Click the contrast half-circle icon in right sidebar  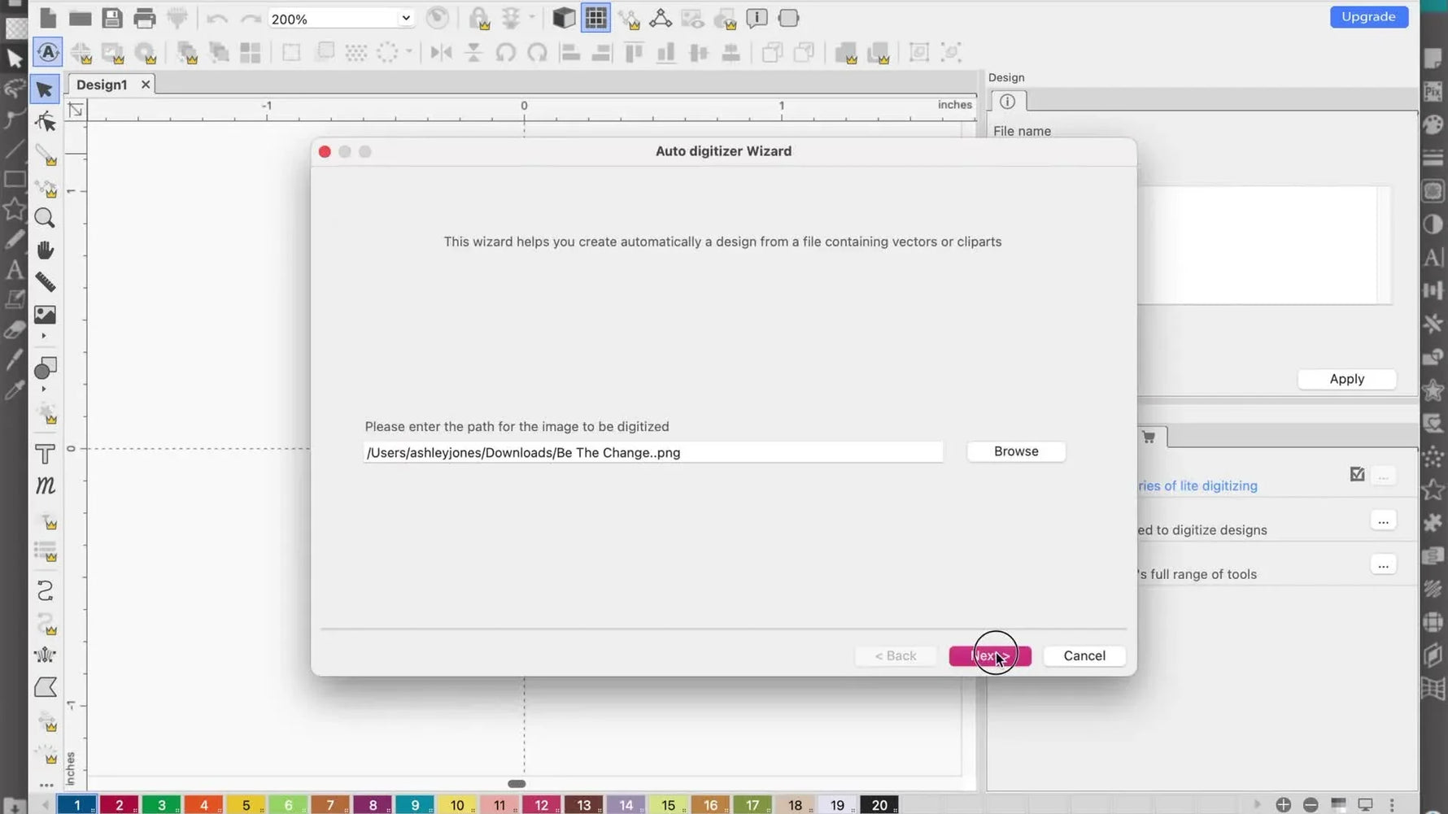click(x=1433, y=224)
